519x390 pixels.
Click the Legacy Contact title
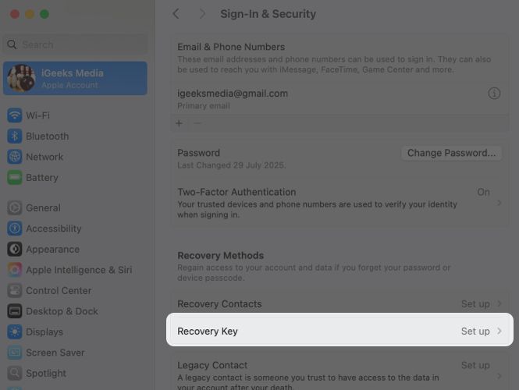click(212, 365)
